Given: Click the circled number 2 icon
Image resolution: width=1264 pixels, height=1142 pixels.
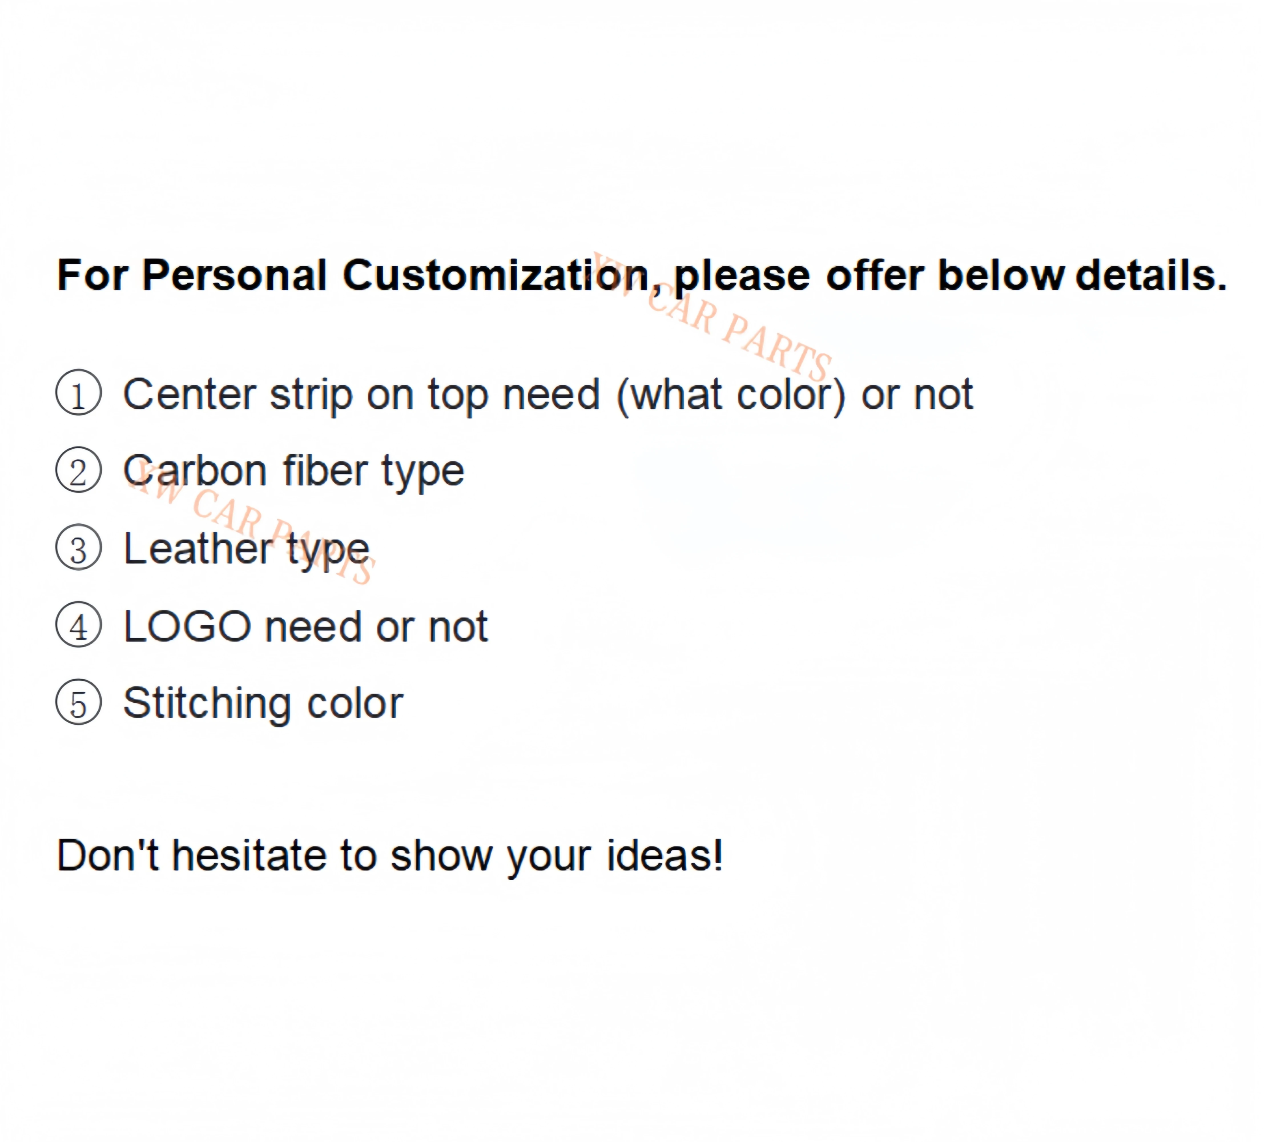Looking at the screenshot, I should [79, 470].
